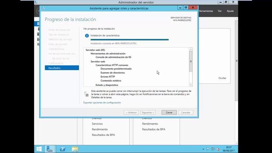The image size is (272, 153).
Task: Click the task notification flag icon
Action: tap(86, 94)
